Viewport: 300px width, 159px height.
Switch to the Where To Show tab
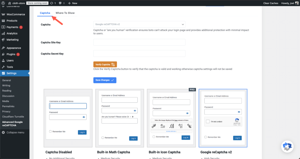(x=65, y=13)
